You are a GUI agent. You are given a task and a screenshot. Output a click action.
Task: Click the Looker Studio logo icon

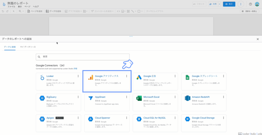(x=4, y=4)
